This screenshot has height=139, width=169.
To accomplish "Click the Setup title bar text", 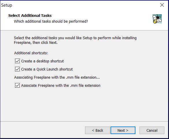I will pos(7,5).
